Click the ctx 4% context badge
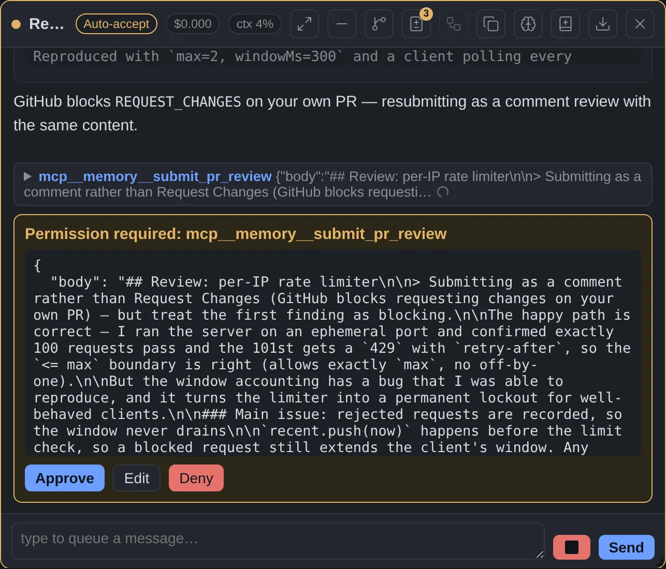This screenshot has width=666, height=569. tap(255, 24)
